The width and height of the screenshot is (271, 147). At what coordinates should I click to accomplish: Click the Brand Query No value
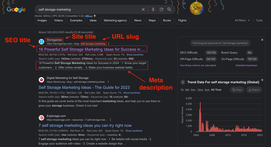[x=250, y=53]
